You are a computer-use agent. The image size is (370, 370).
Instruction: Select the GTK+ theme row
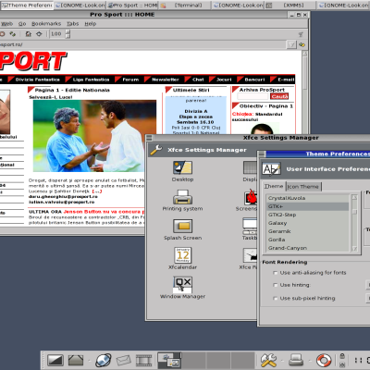tap(308, 206)
